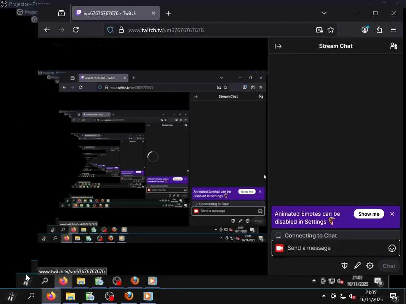Open the emote picker smiley in the largest chat input
This screenshot has height=304, width=406.
[392, 248]
